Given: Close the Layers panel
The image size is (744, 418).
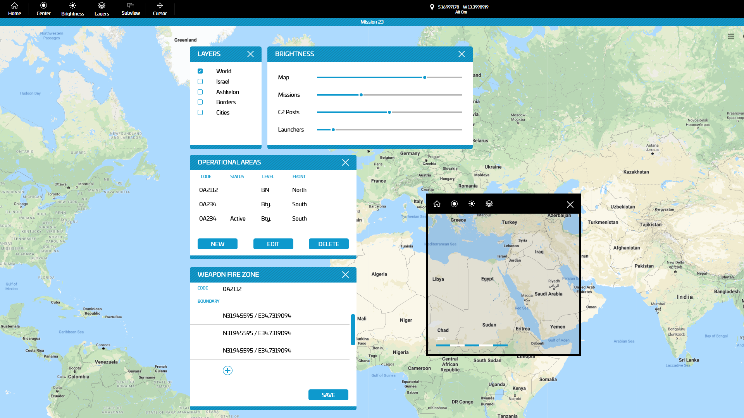Looking at the screenshot, I should tap(251, 54).
